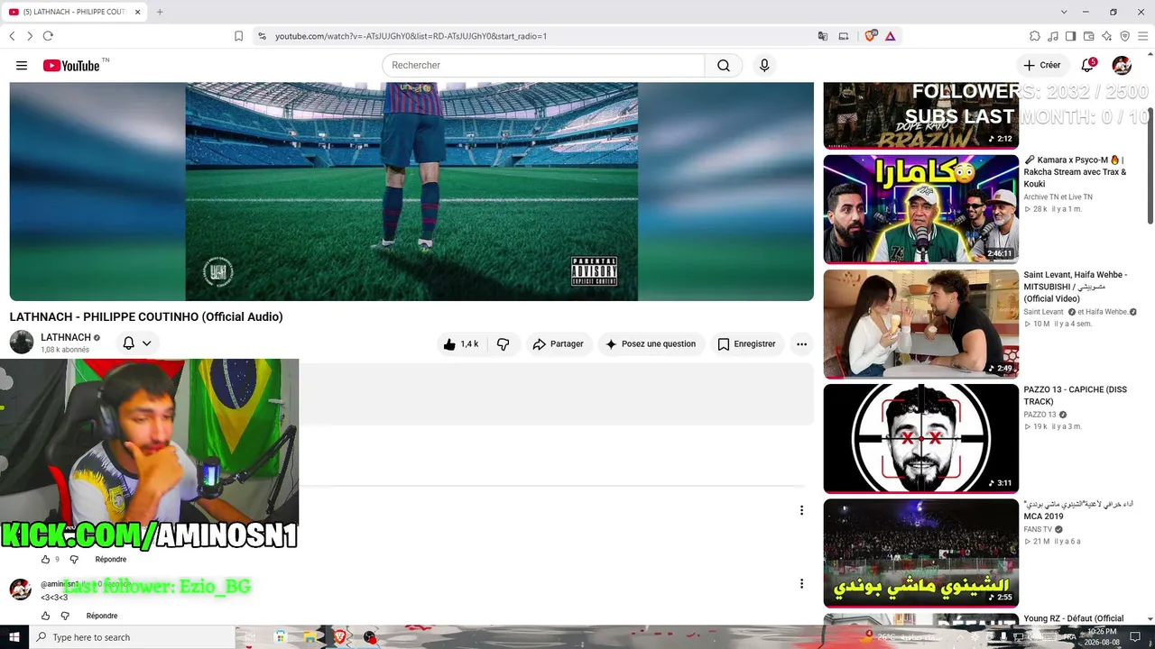Viewport: 1155px width, 649px height.
Task: Open the account avatar menu
Action: (1122, 65)
